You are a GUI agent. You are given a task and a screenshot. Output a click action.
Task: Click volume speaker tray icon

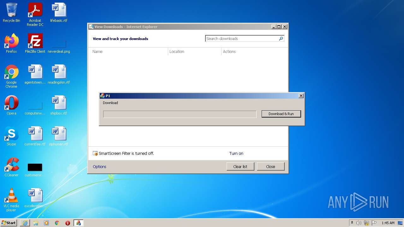pyautogui.click(x=359, y=223)
